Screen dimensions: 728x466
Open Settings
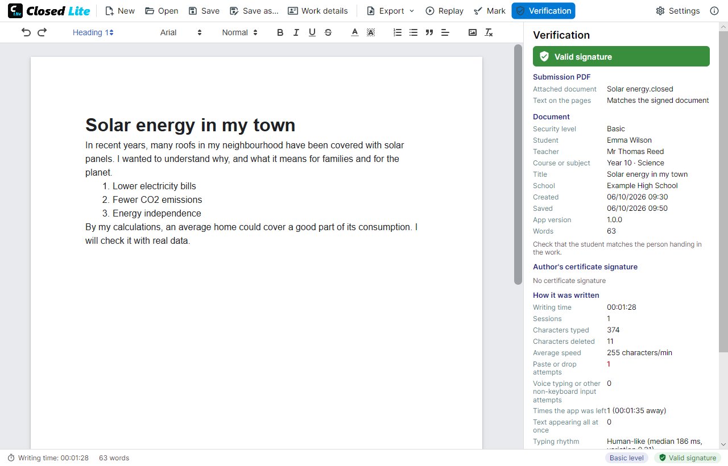[677, 11]
